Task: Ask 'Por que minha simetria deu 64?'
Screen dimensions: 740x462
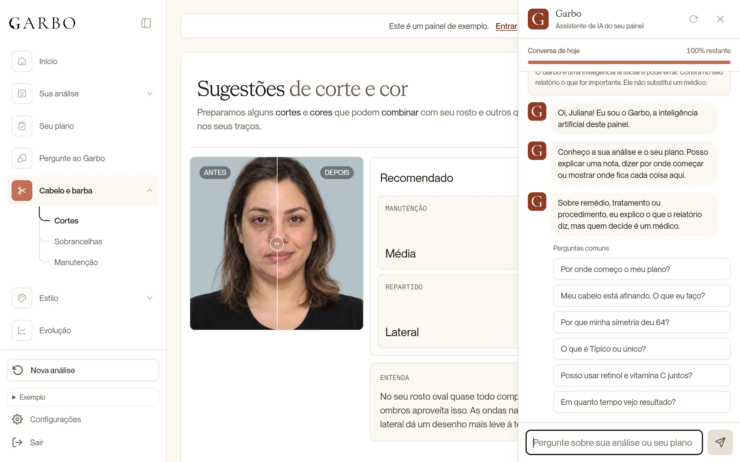Action: [641, 322]
